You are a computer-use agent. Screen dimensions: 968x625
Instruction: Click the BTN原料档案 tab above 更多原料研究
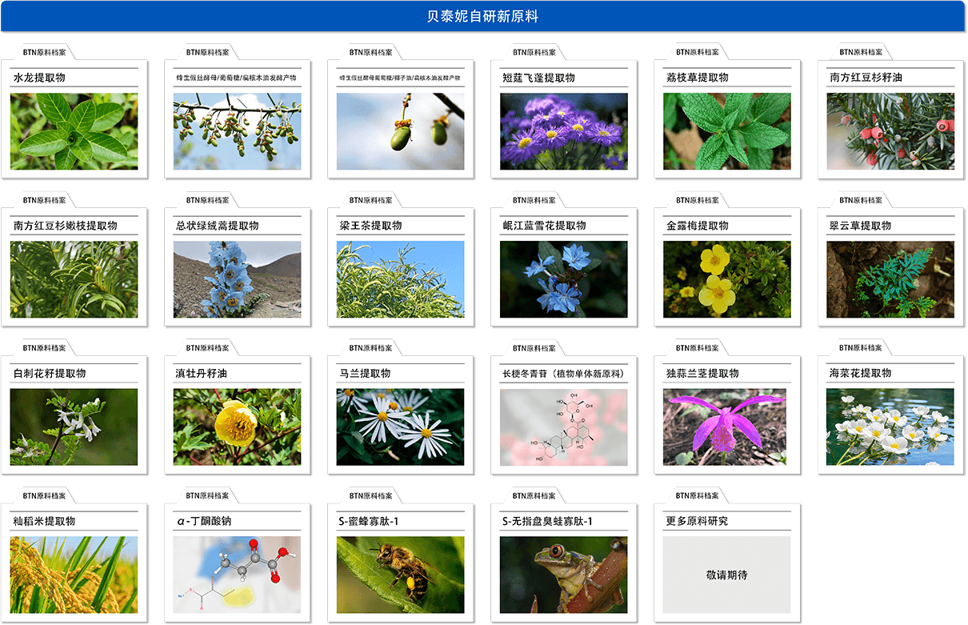(x=698, y=496)
